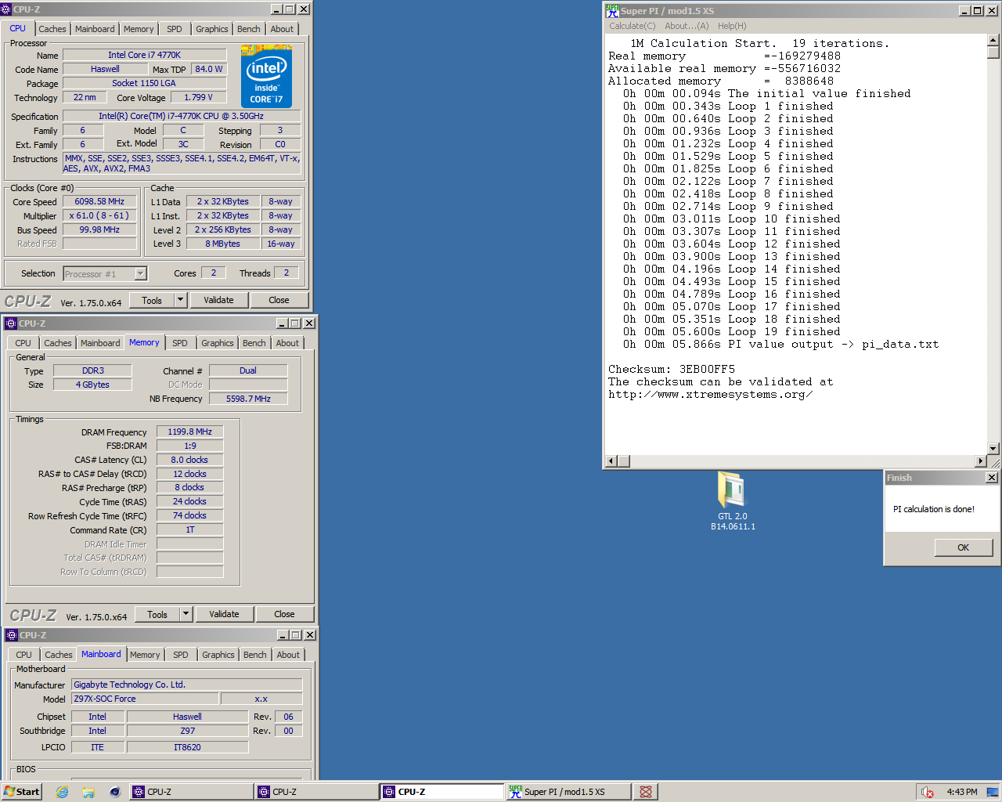Viewport: 1002px width, 802px height.
Task: Click Tools button in top CPU-Z CPU window
Action: 152,300
